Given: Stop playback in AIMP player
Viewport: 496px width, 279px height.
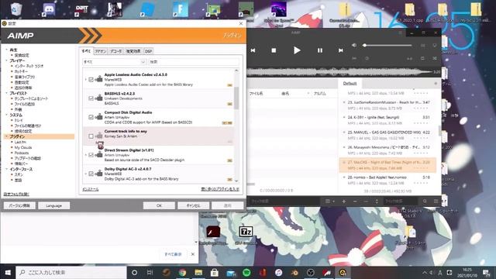Looking at the screenshot, I should click(274, 50).
